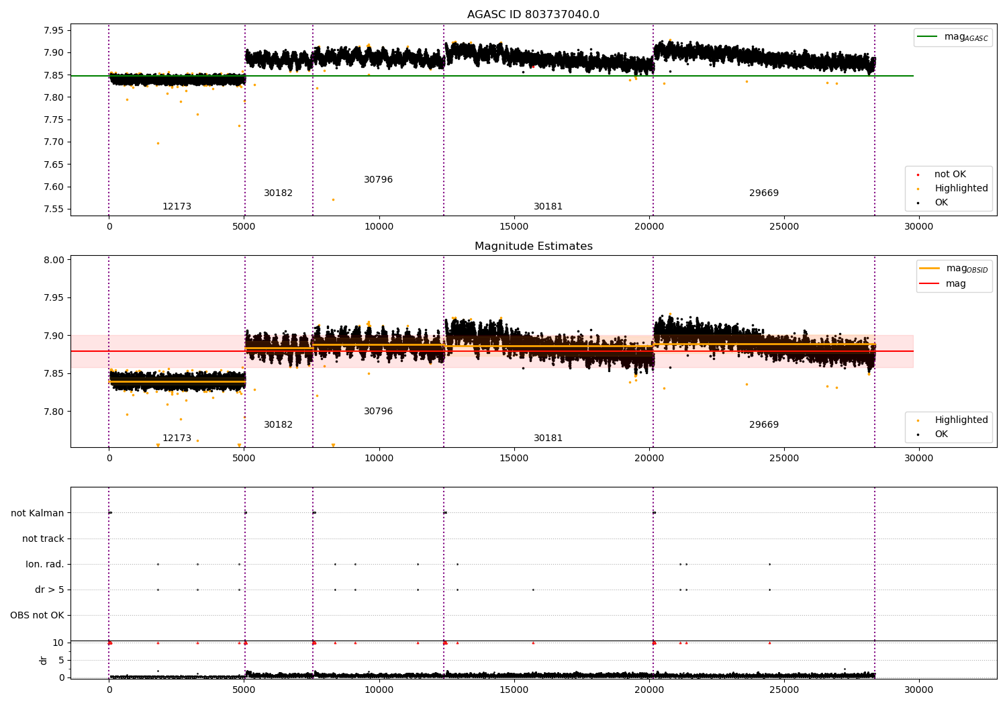1007x705 pixels.
Task: Click the 7.80 y-tick in Magnitude Estimates plot
Action: pyautogui.click(x=54, y=412)
